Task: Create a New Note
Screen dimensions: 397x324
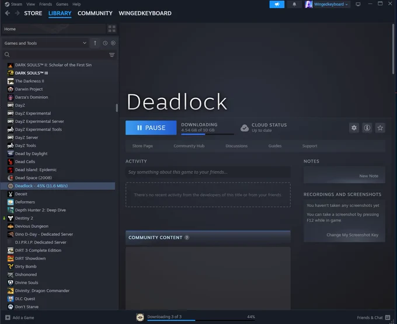Action: pyautogui.click(x=368, y=176)
